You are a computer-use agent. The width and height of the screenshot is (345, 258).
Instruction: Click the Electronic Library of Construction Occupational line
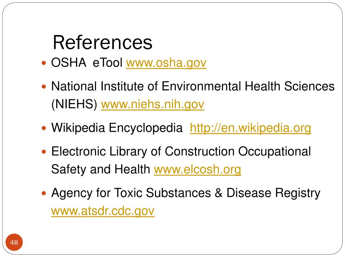(181, 152)
